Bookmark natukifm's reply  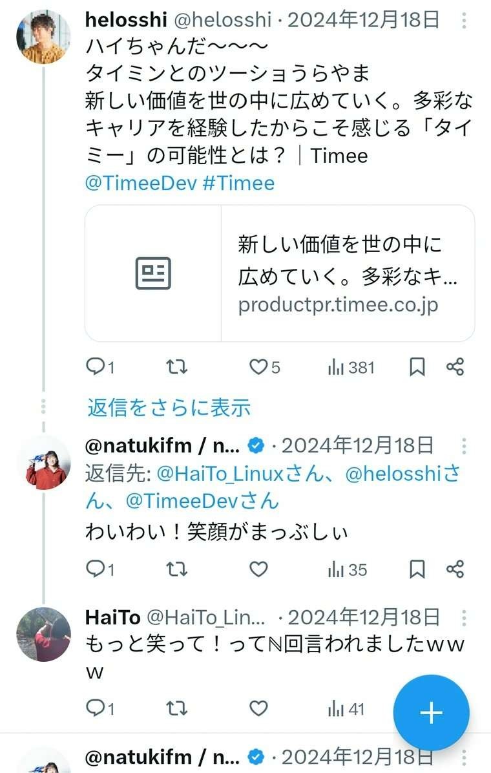[x=417, y=569]
